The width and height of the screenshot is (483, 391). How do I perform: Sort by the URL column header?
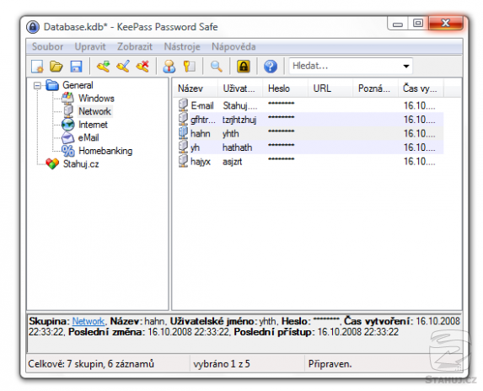(330, 88)
